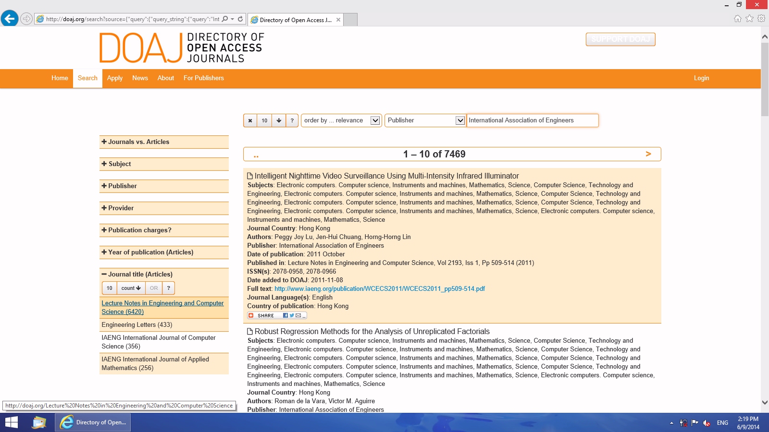
Task: Open the For Publishers menu item
Action: (204, 78)
